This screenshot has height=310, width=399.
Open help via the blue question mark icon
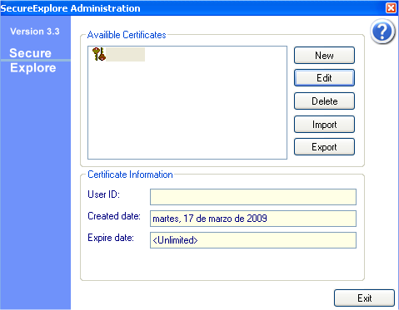click(x=382, y=32)
